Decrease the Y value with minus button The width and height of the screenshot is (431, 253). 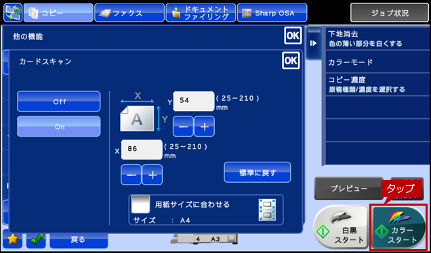click(183, 127)
